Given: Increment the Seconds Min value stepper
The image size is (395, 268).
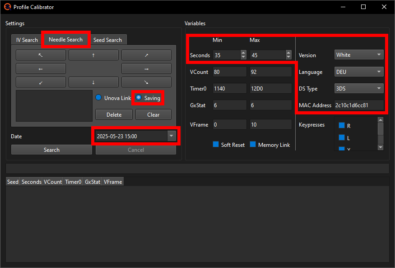Looking at the screenshot, I should pyautogui.click(x=243, y=53).
